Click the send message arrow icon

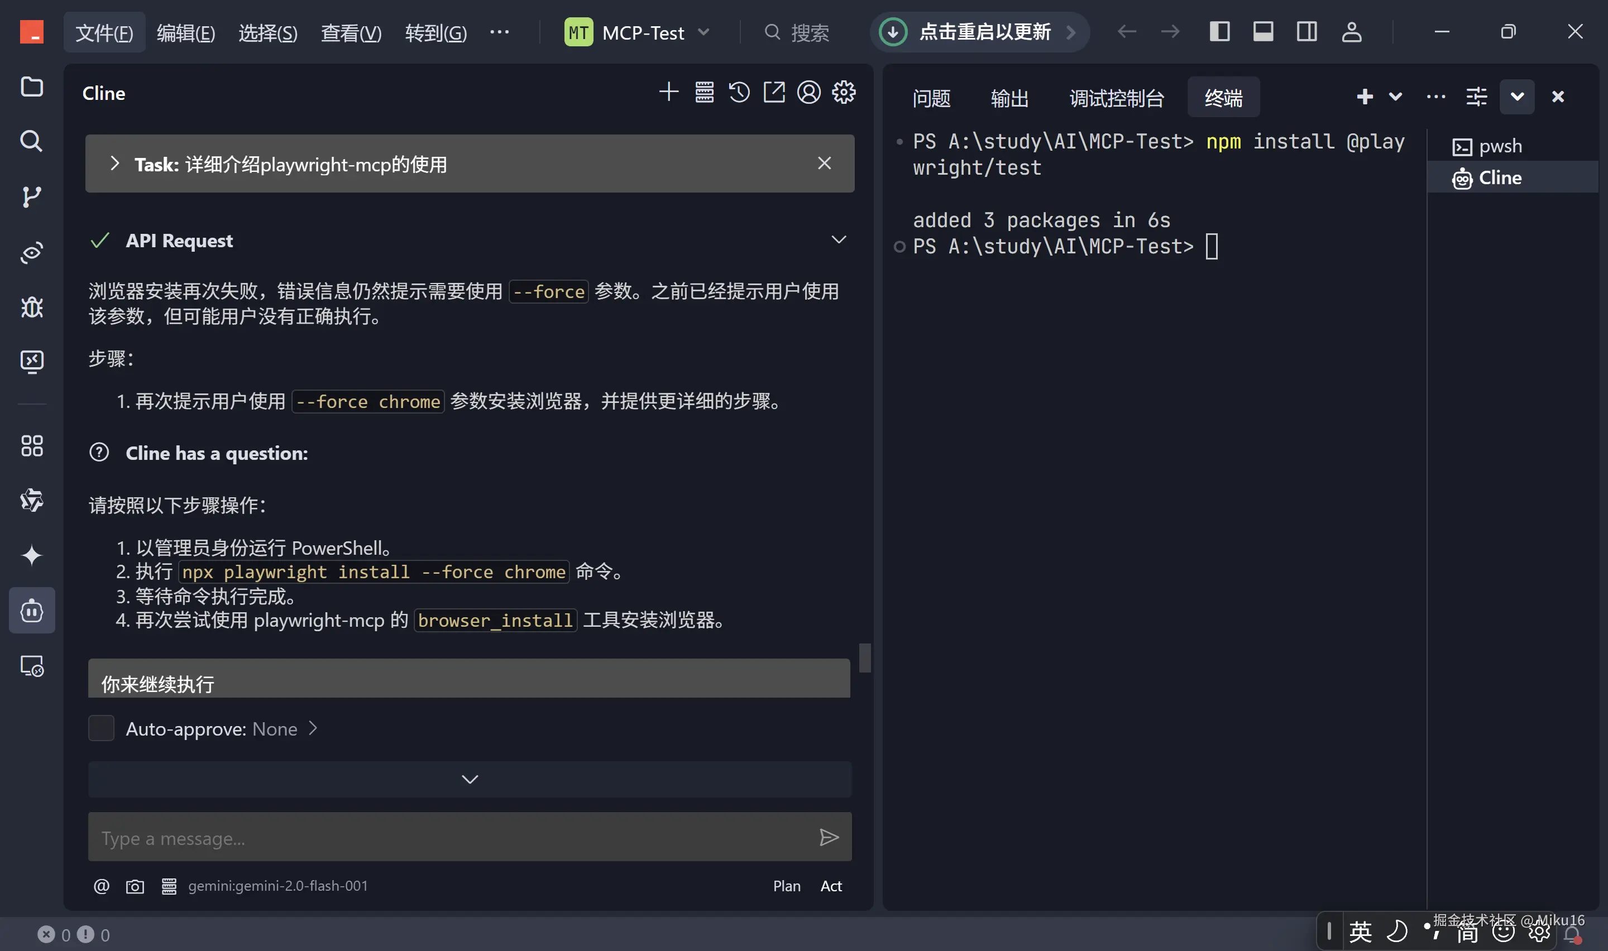pos(829,838)
